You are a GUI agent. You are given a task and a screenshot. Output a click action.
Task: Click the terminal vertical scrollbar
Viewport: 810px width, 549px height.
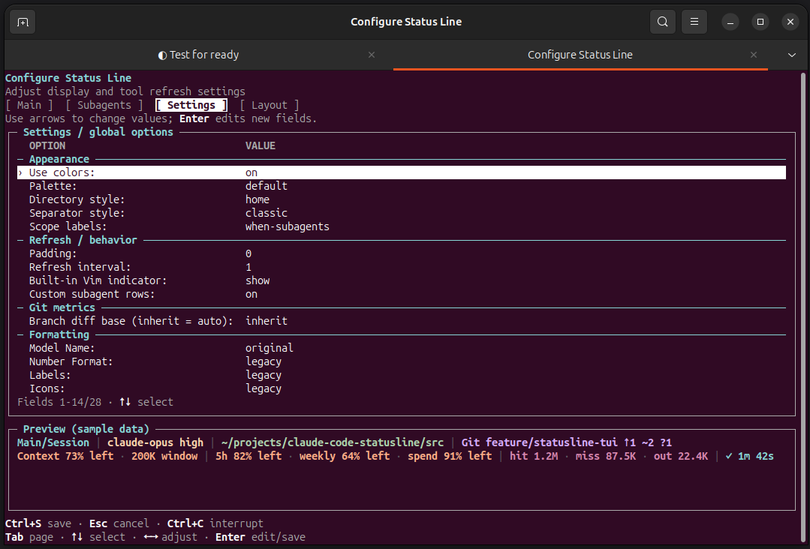pyautogui.click(x=802, y=307)
